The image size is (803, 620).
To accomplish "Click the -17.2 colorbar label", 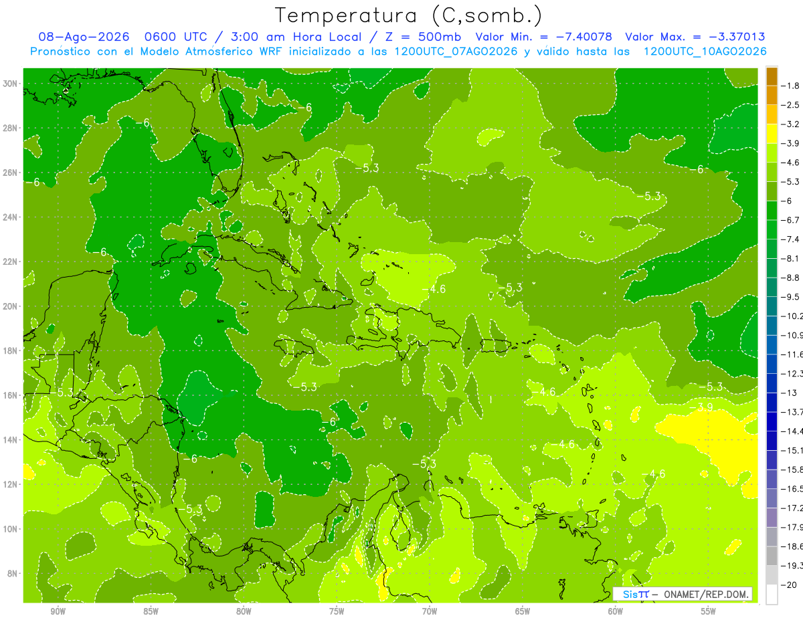I will point(792,508).
